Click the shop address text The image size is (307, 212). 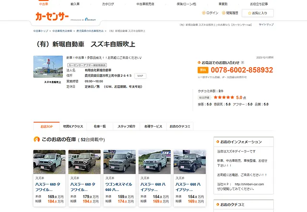108,76
